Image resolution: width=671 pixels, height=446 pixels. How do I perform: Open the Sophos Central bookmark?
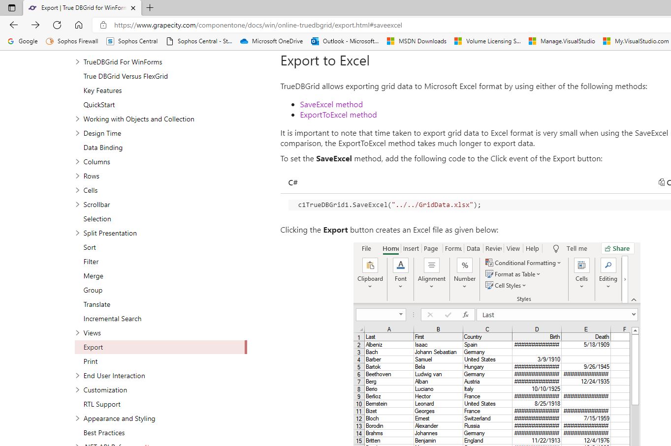point(132,41)
